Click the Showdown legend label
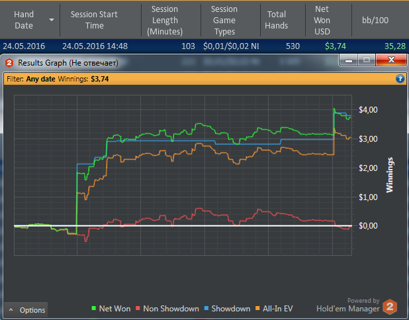 pos(231,309)
